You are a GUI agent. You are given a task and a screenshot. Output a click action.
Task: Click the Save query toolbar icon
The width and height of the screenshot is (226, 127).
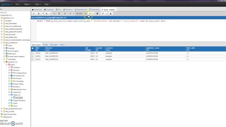click(x=38, y=14)
